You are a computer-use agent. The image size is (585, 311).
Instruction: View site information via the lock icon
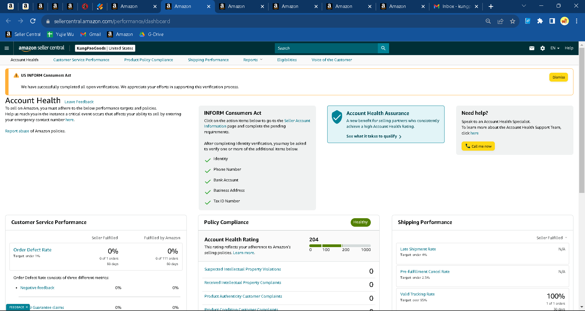point(48,21)
